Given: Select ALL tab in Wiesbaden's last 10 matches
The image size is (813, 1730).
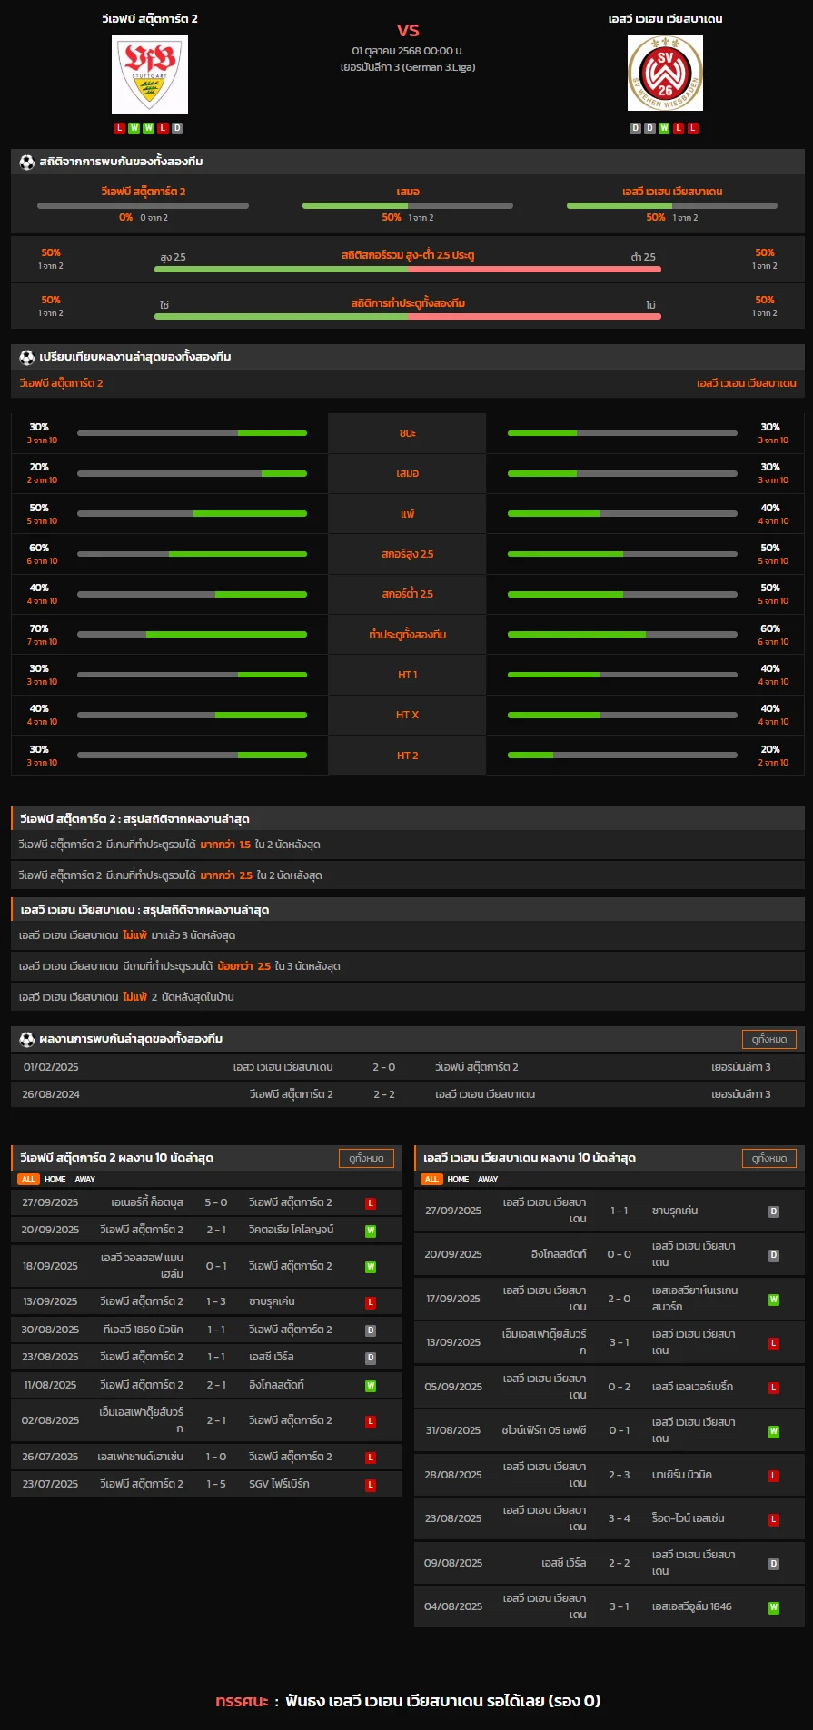Looking at the screenshot, I should pyautogui.click(x=431, y=1180).
